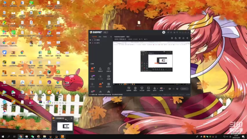Expand the speaker device arrow
The image size is (247, 139).
(164, 88)
